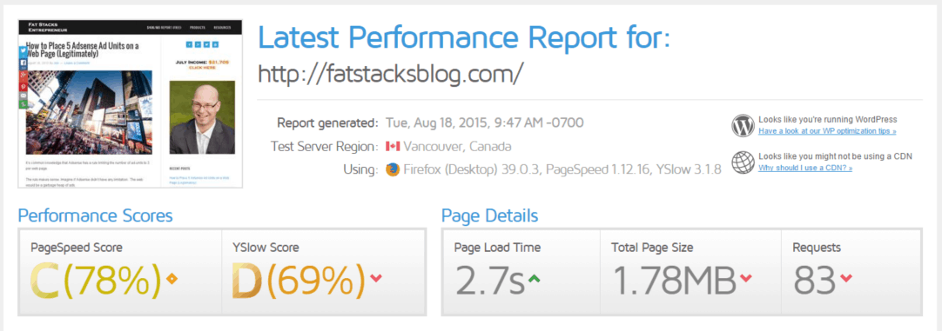942x331 pixels.
Task: Click the 83 Requests value
Action: pyautogui.click(x=815, y=281)
